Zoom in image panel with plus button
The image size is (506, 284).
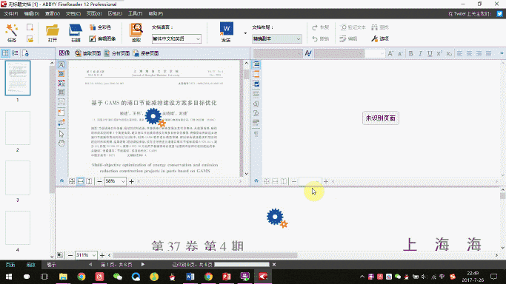(x=131, y=181)
